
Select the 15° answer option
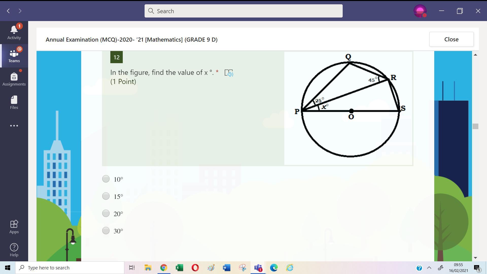pos(106,196)
